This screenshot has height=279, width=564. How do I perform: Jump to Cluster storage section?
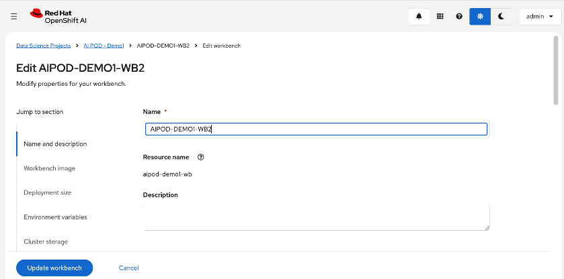(46, 241)
